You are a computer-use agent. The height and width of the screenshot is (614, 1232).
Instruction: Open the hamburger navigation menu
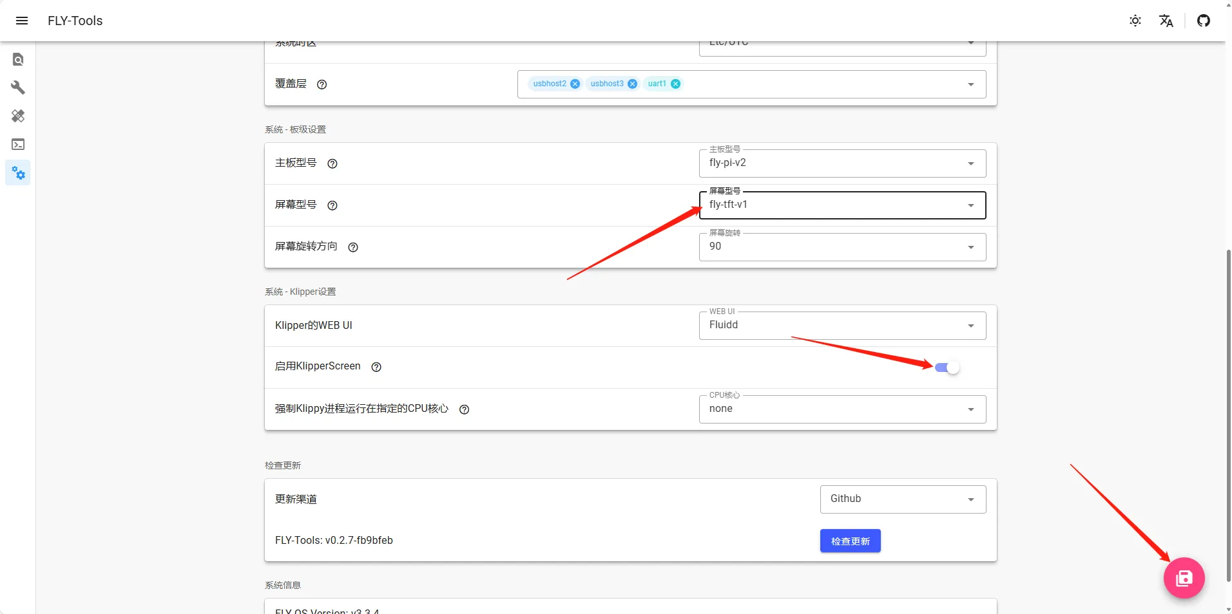click(x=21, y=21)
